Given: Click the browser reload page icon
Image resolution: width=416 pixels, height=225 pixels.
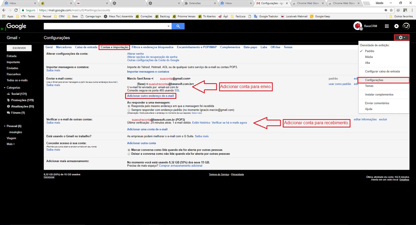Looking at the screenshot, I should click(16, 10).
